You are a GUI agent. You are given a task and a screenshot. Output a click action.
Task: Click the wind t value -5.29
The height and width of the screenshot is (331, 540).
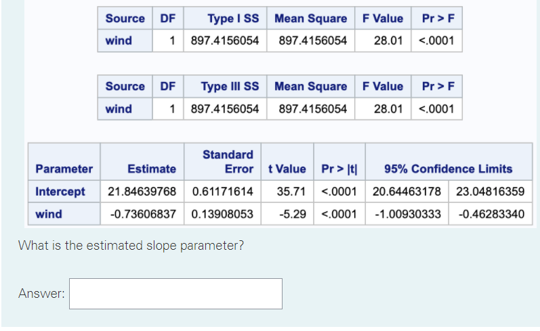point(293,214)
